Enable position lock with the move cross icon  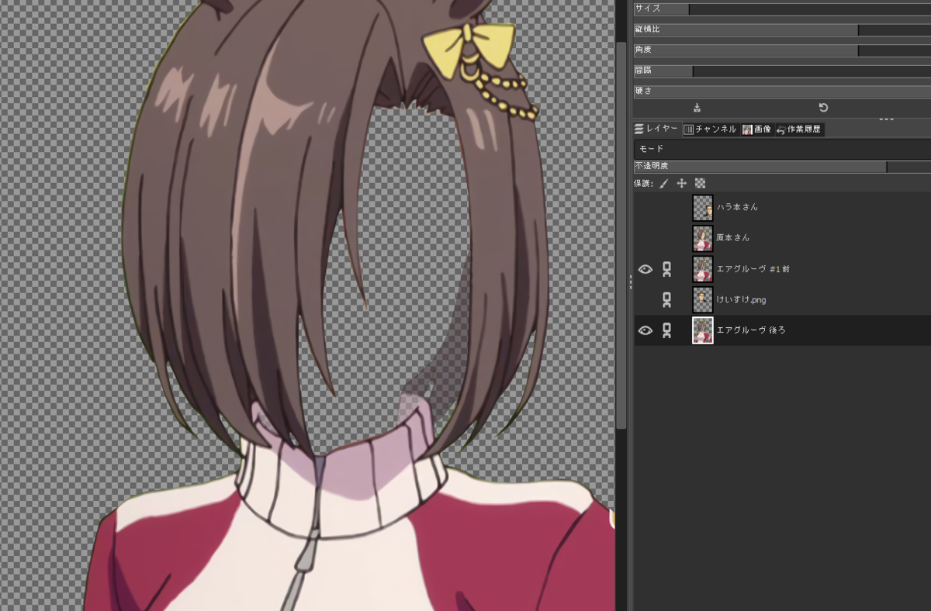[x=680, y=183]
